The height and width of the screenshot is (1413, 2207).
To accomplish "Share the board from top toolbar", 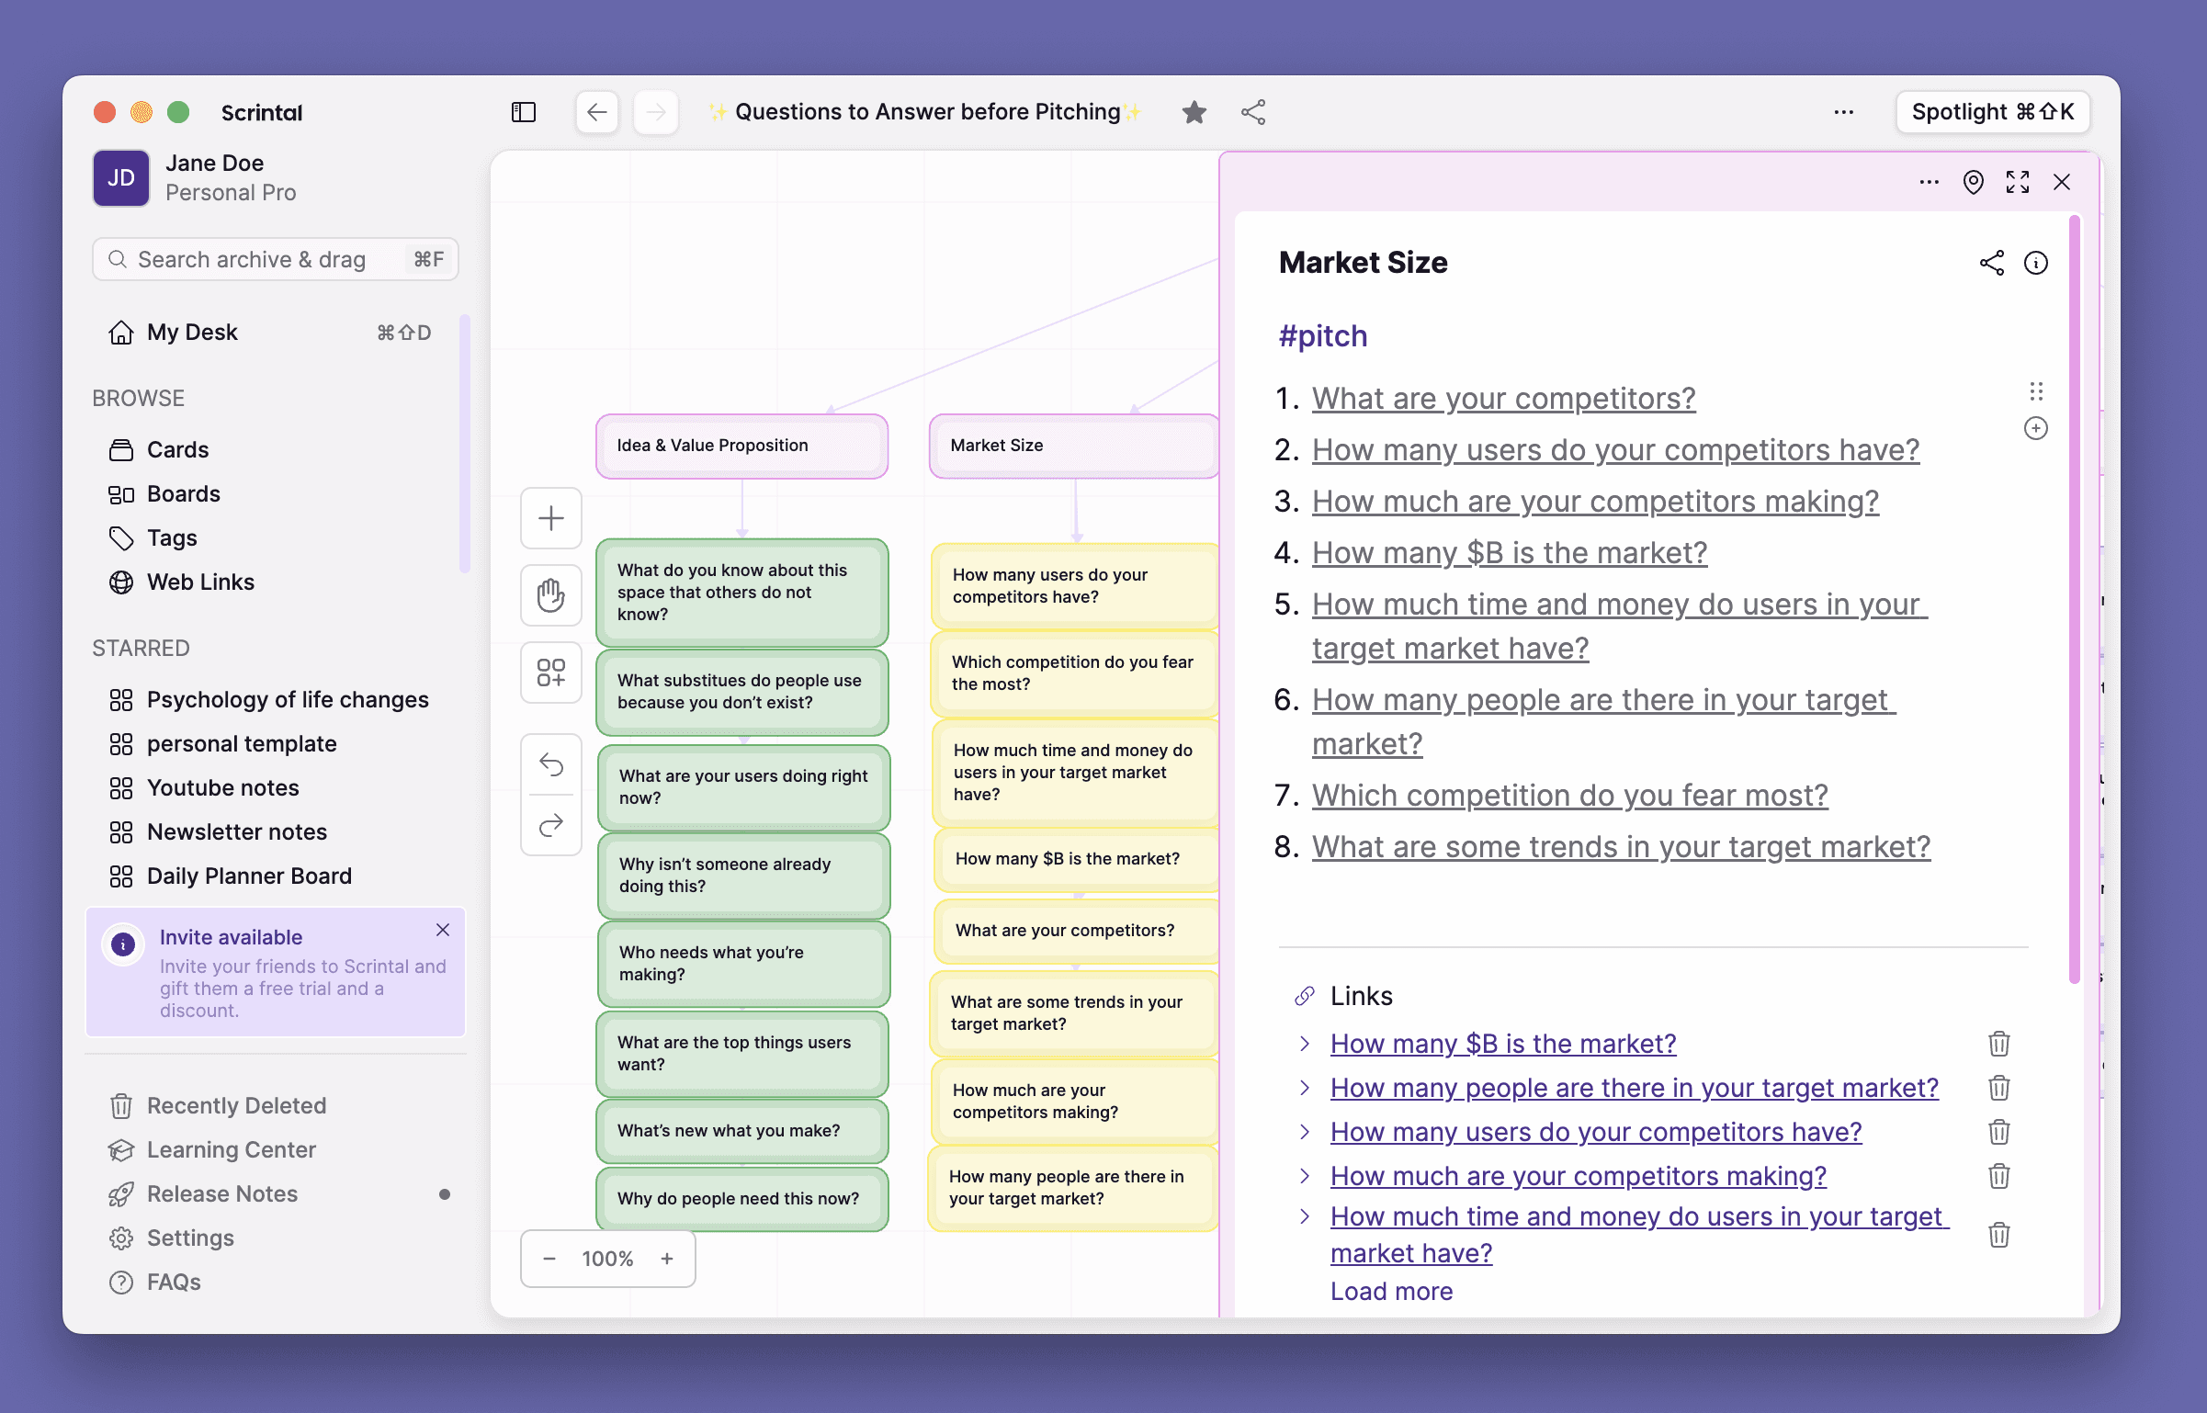I will click(1253, 112).
